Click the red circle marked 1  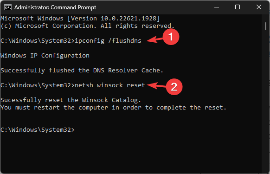click(x=171, y=37)
